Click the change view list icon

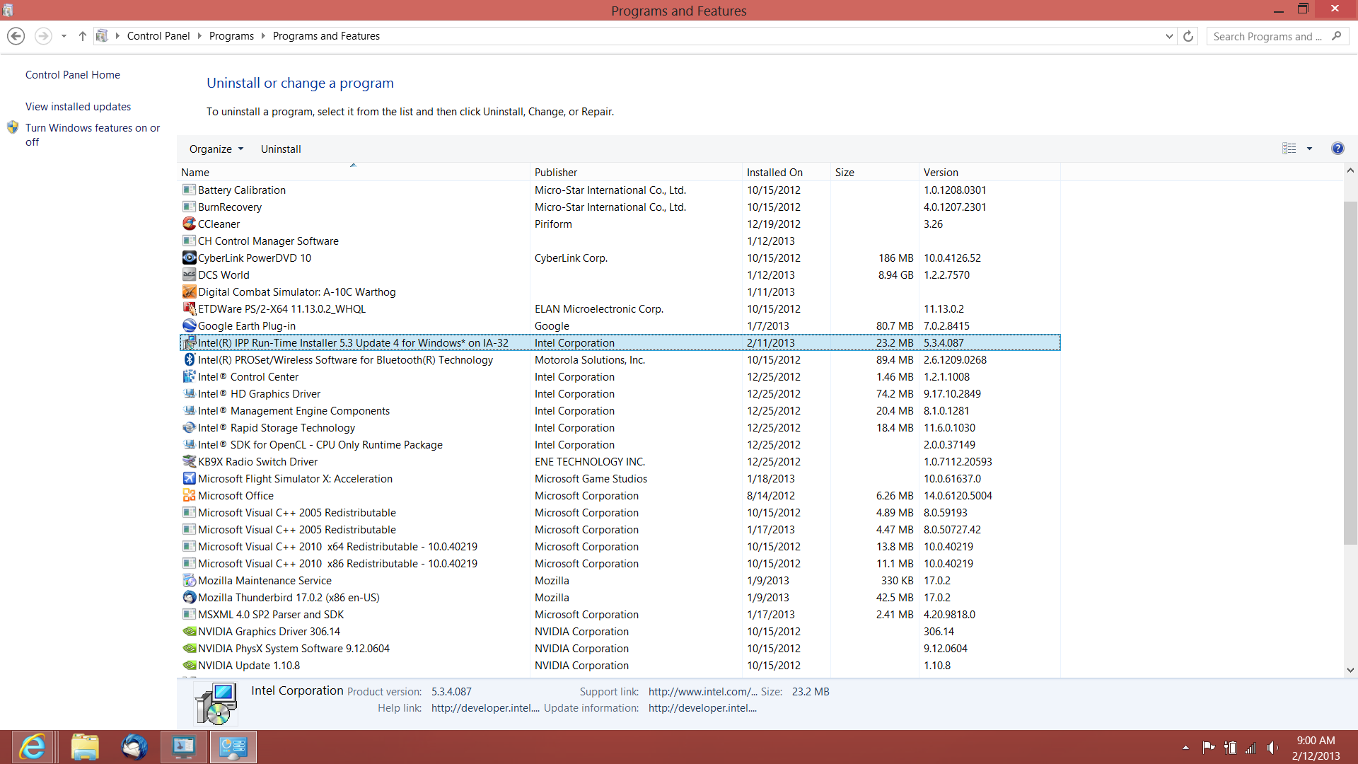(x=1289, y=148)
